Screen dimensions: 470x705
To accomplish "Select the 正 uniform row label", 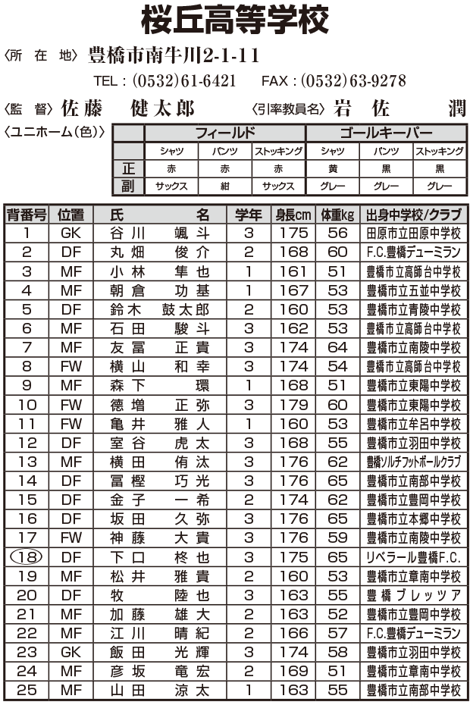I will pyautogui.click(x=128, y=168).
